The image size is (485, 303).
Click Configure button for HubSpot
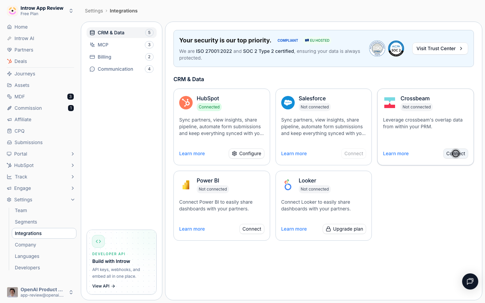[x=247, y=154]
